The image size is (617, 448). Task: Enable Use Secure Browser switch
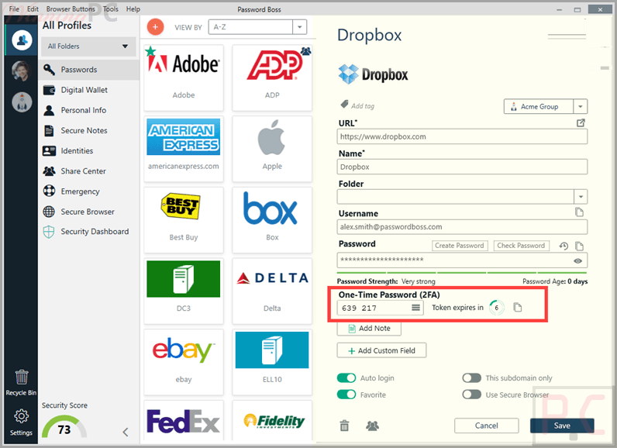(471, 395)
